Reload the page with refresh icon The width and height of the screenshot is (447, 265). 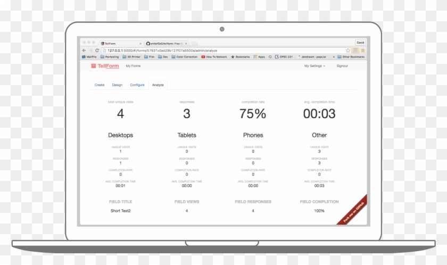pyautogui.click(x=96, y=50)
